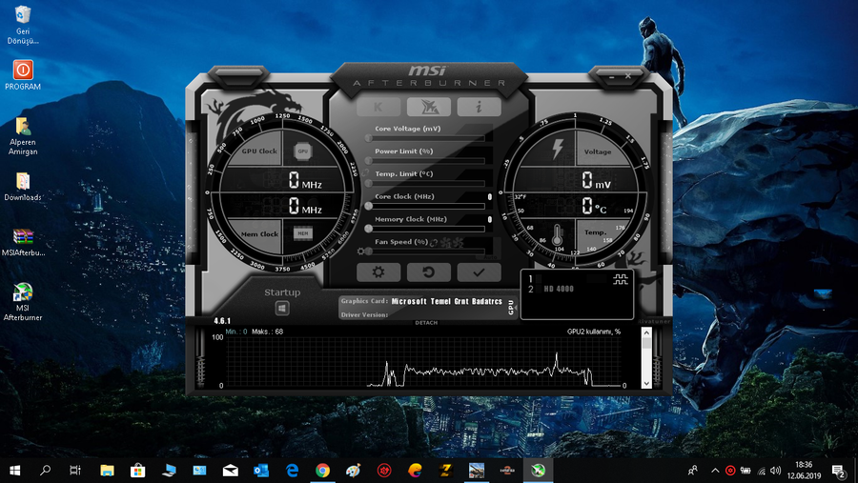Select GPU 2 HD 4000 entry
Screen dimensions: 858x483
(x=552, y=289)
